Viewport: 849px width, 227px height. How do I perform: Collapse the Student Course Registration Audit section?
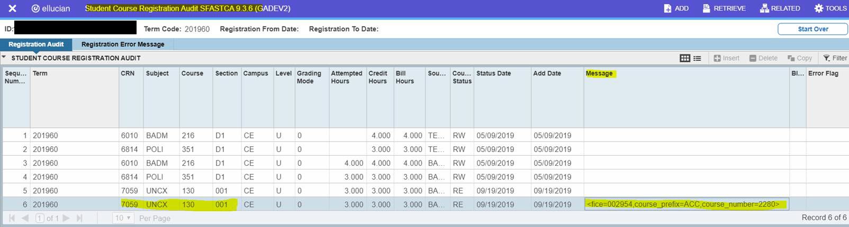pos(4,58)
